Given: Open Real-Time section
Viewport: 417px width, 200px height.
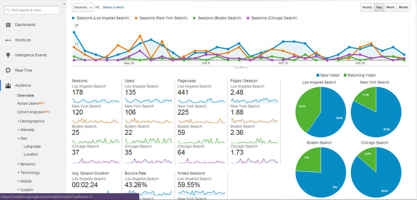Looking at the screenshot, I should click(23, 70).
